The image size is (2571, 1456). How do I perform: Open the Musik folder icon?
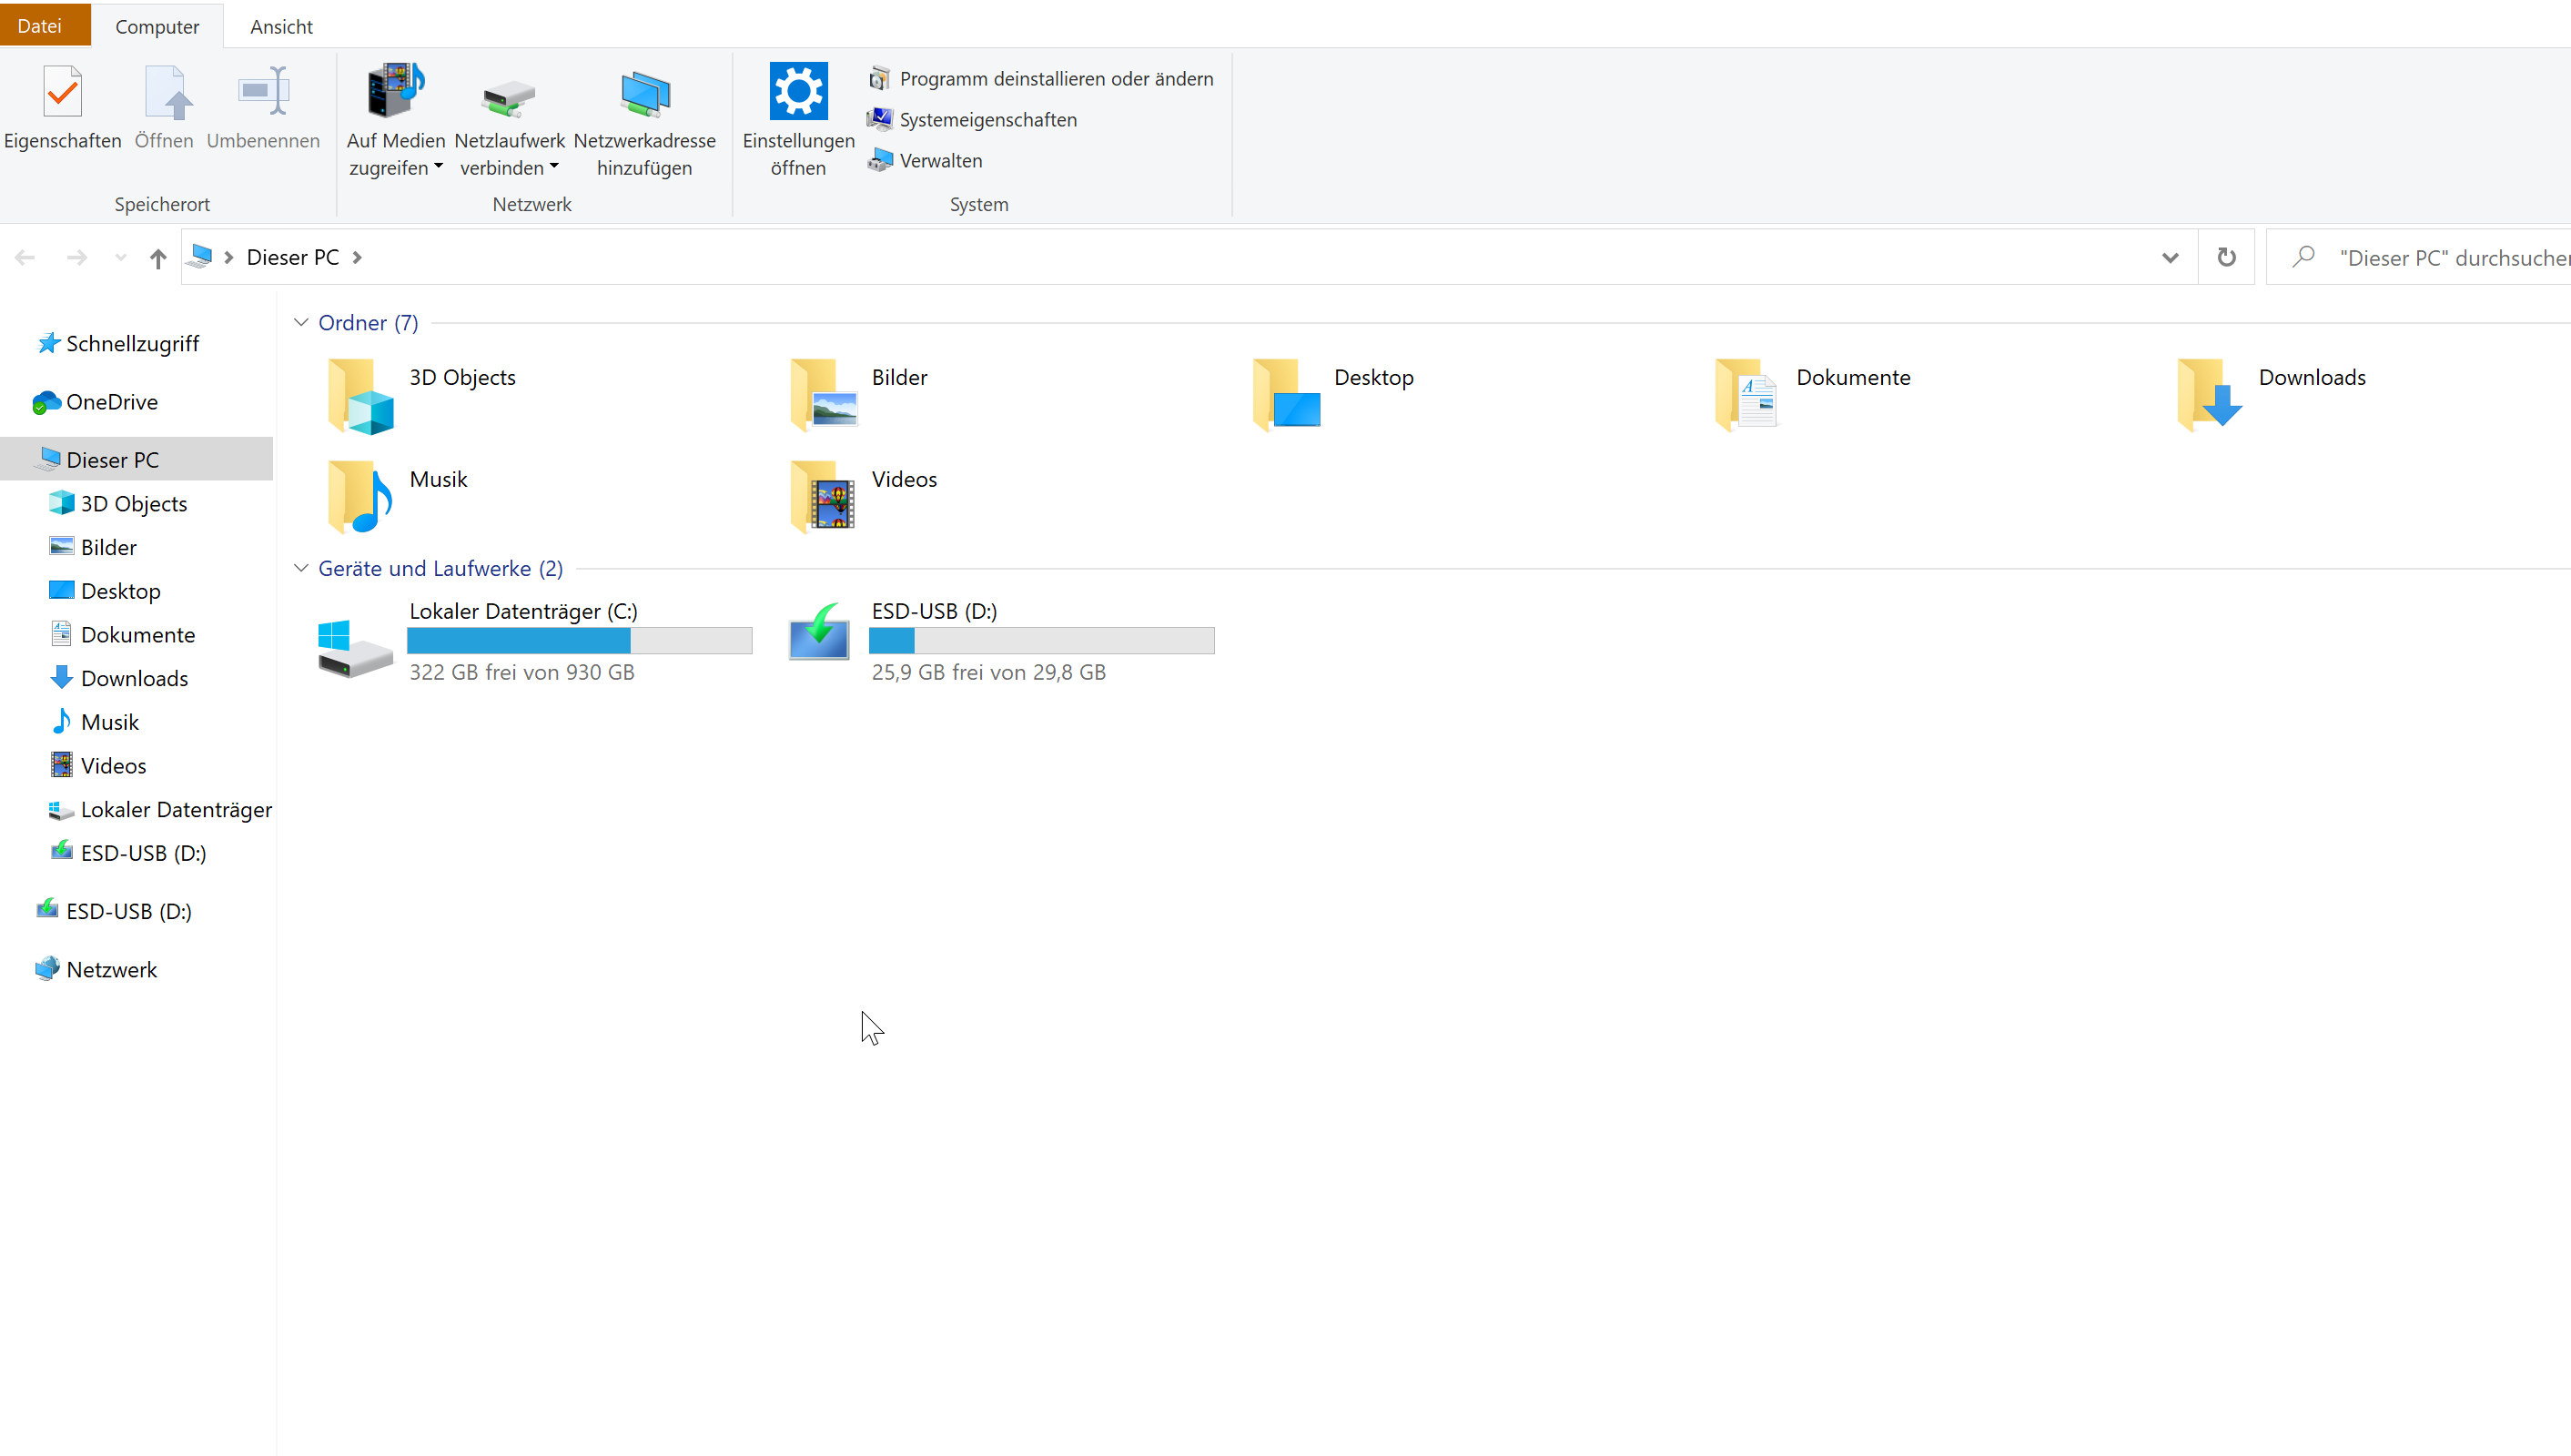click(x=359, y=496)
